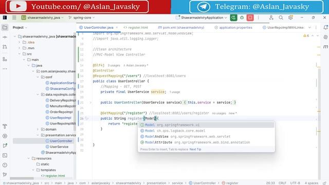Open UserService in project tree
The image size is (329, 185).
click(59, 147)
